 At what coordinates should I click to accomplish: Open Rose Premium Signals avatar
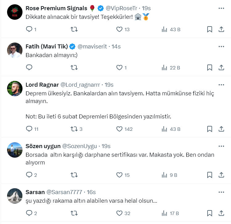point(15,12)
